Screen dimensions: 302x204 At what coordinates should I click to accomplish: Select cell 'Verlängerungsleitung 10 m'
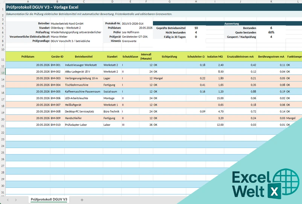pos(84,78)
